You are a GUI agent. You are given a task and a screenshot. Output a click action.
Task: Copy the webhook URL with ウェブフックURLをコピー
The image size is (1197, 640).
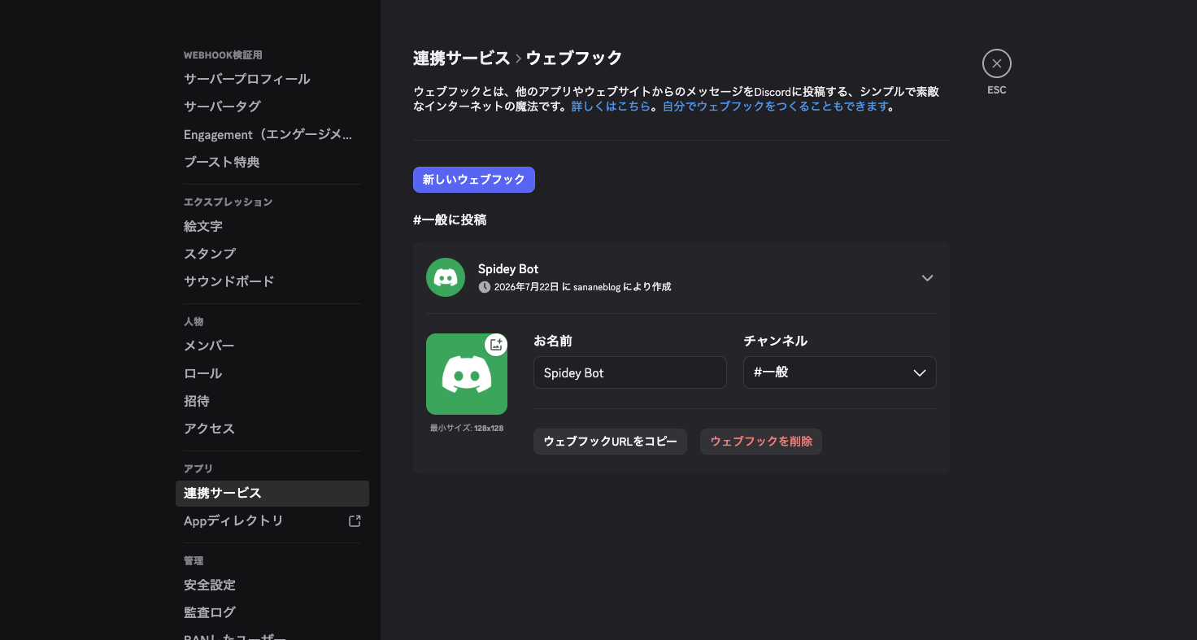click(610, 442)
